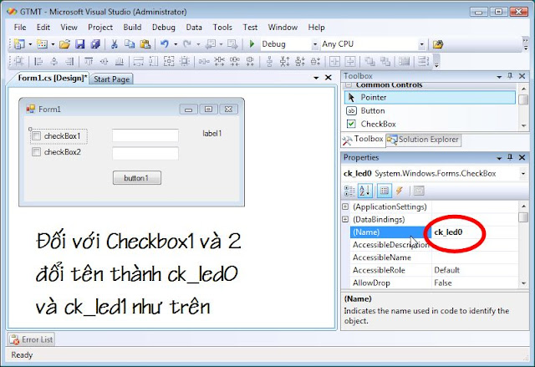The width and height of the screenshot is (535, 367).
Task: Open the Error List tab
Action: tap(32, 339)
